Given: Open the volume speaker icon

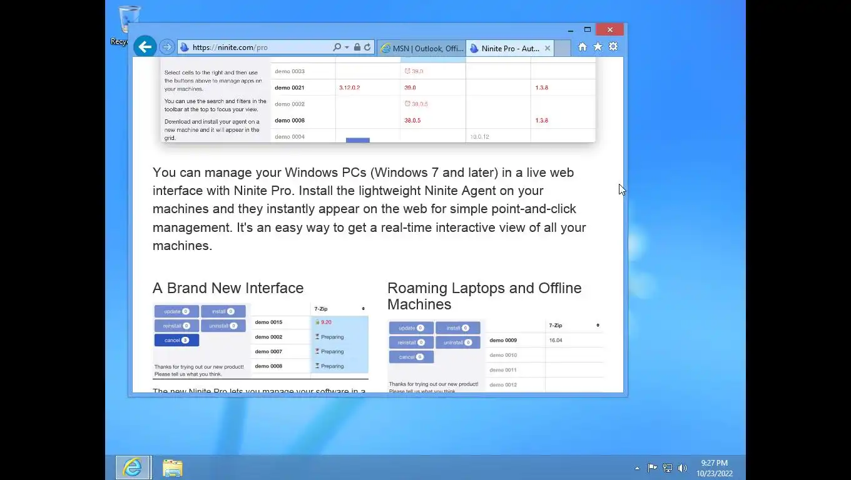Looking at the screenshot, I should coord(682,468).
